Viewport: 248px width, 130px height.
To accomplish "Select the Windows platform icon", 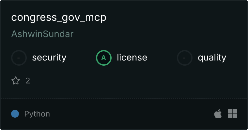I will [232, 114].
